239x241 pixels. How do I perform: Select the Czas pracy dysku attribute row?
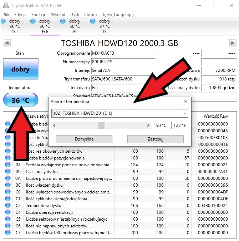click(x=117, y=172)
